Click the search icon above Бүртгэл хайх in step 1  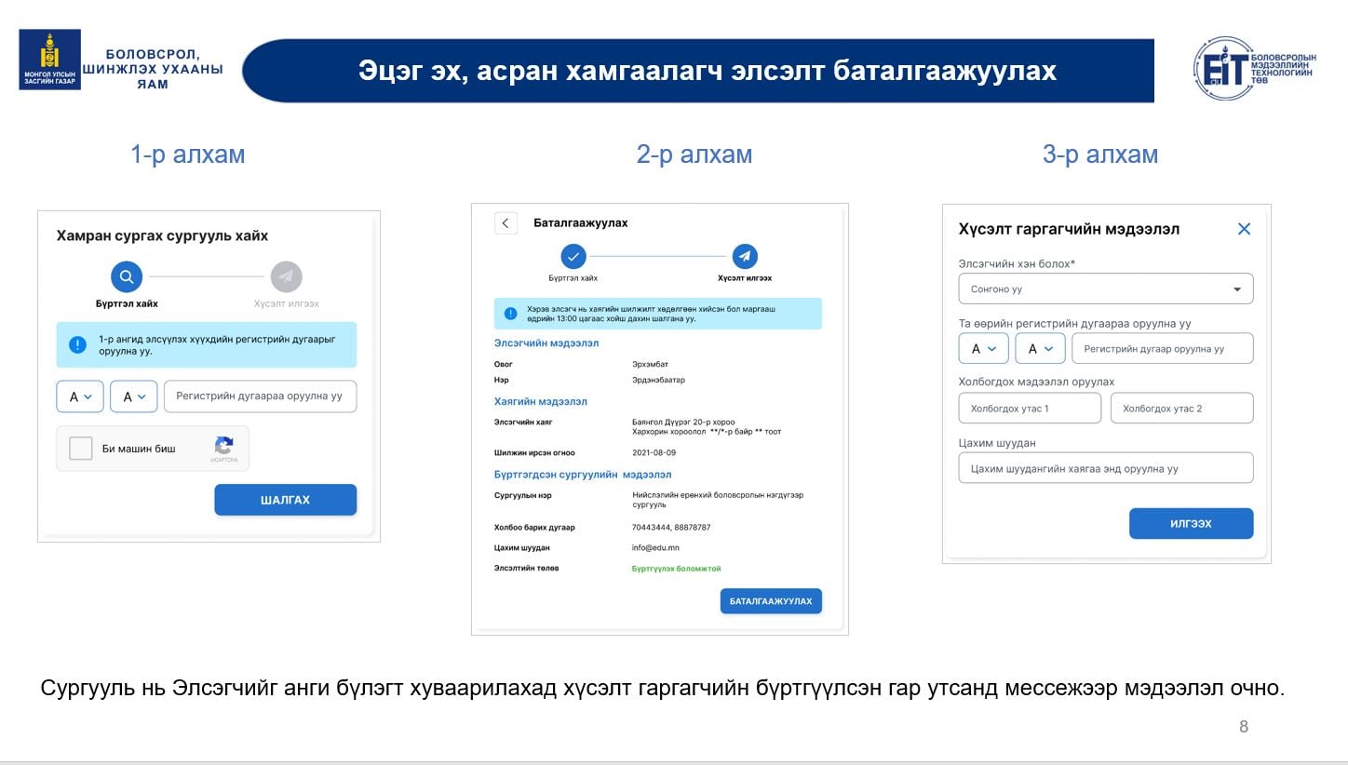coord(127,276)
